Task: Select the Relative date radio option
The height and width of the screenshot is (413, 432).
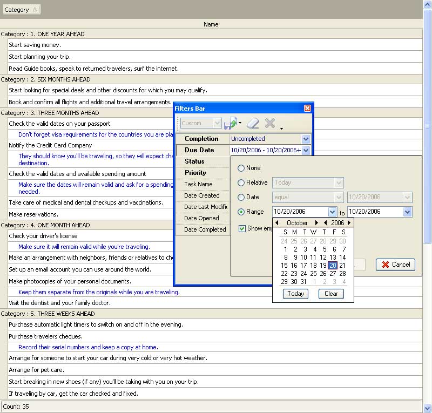Action: tap(241, 183)
